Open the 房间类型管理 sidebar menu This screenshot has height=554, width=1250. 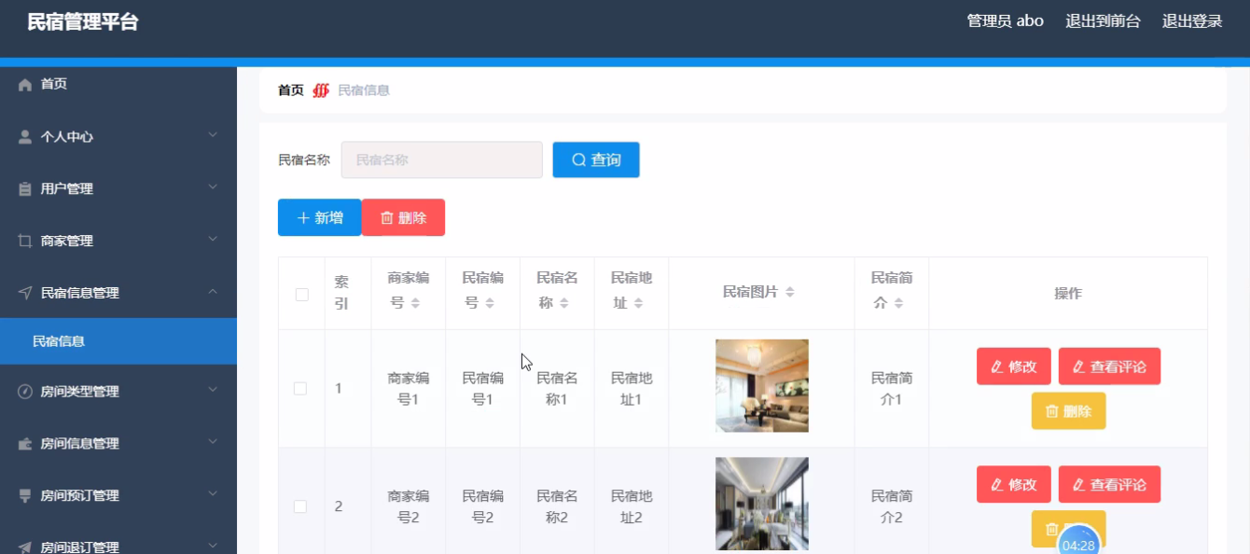tap(118, 392)
